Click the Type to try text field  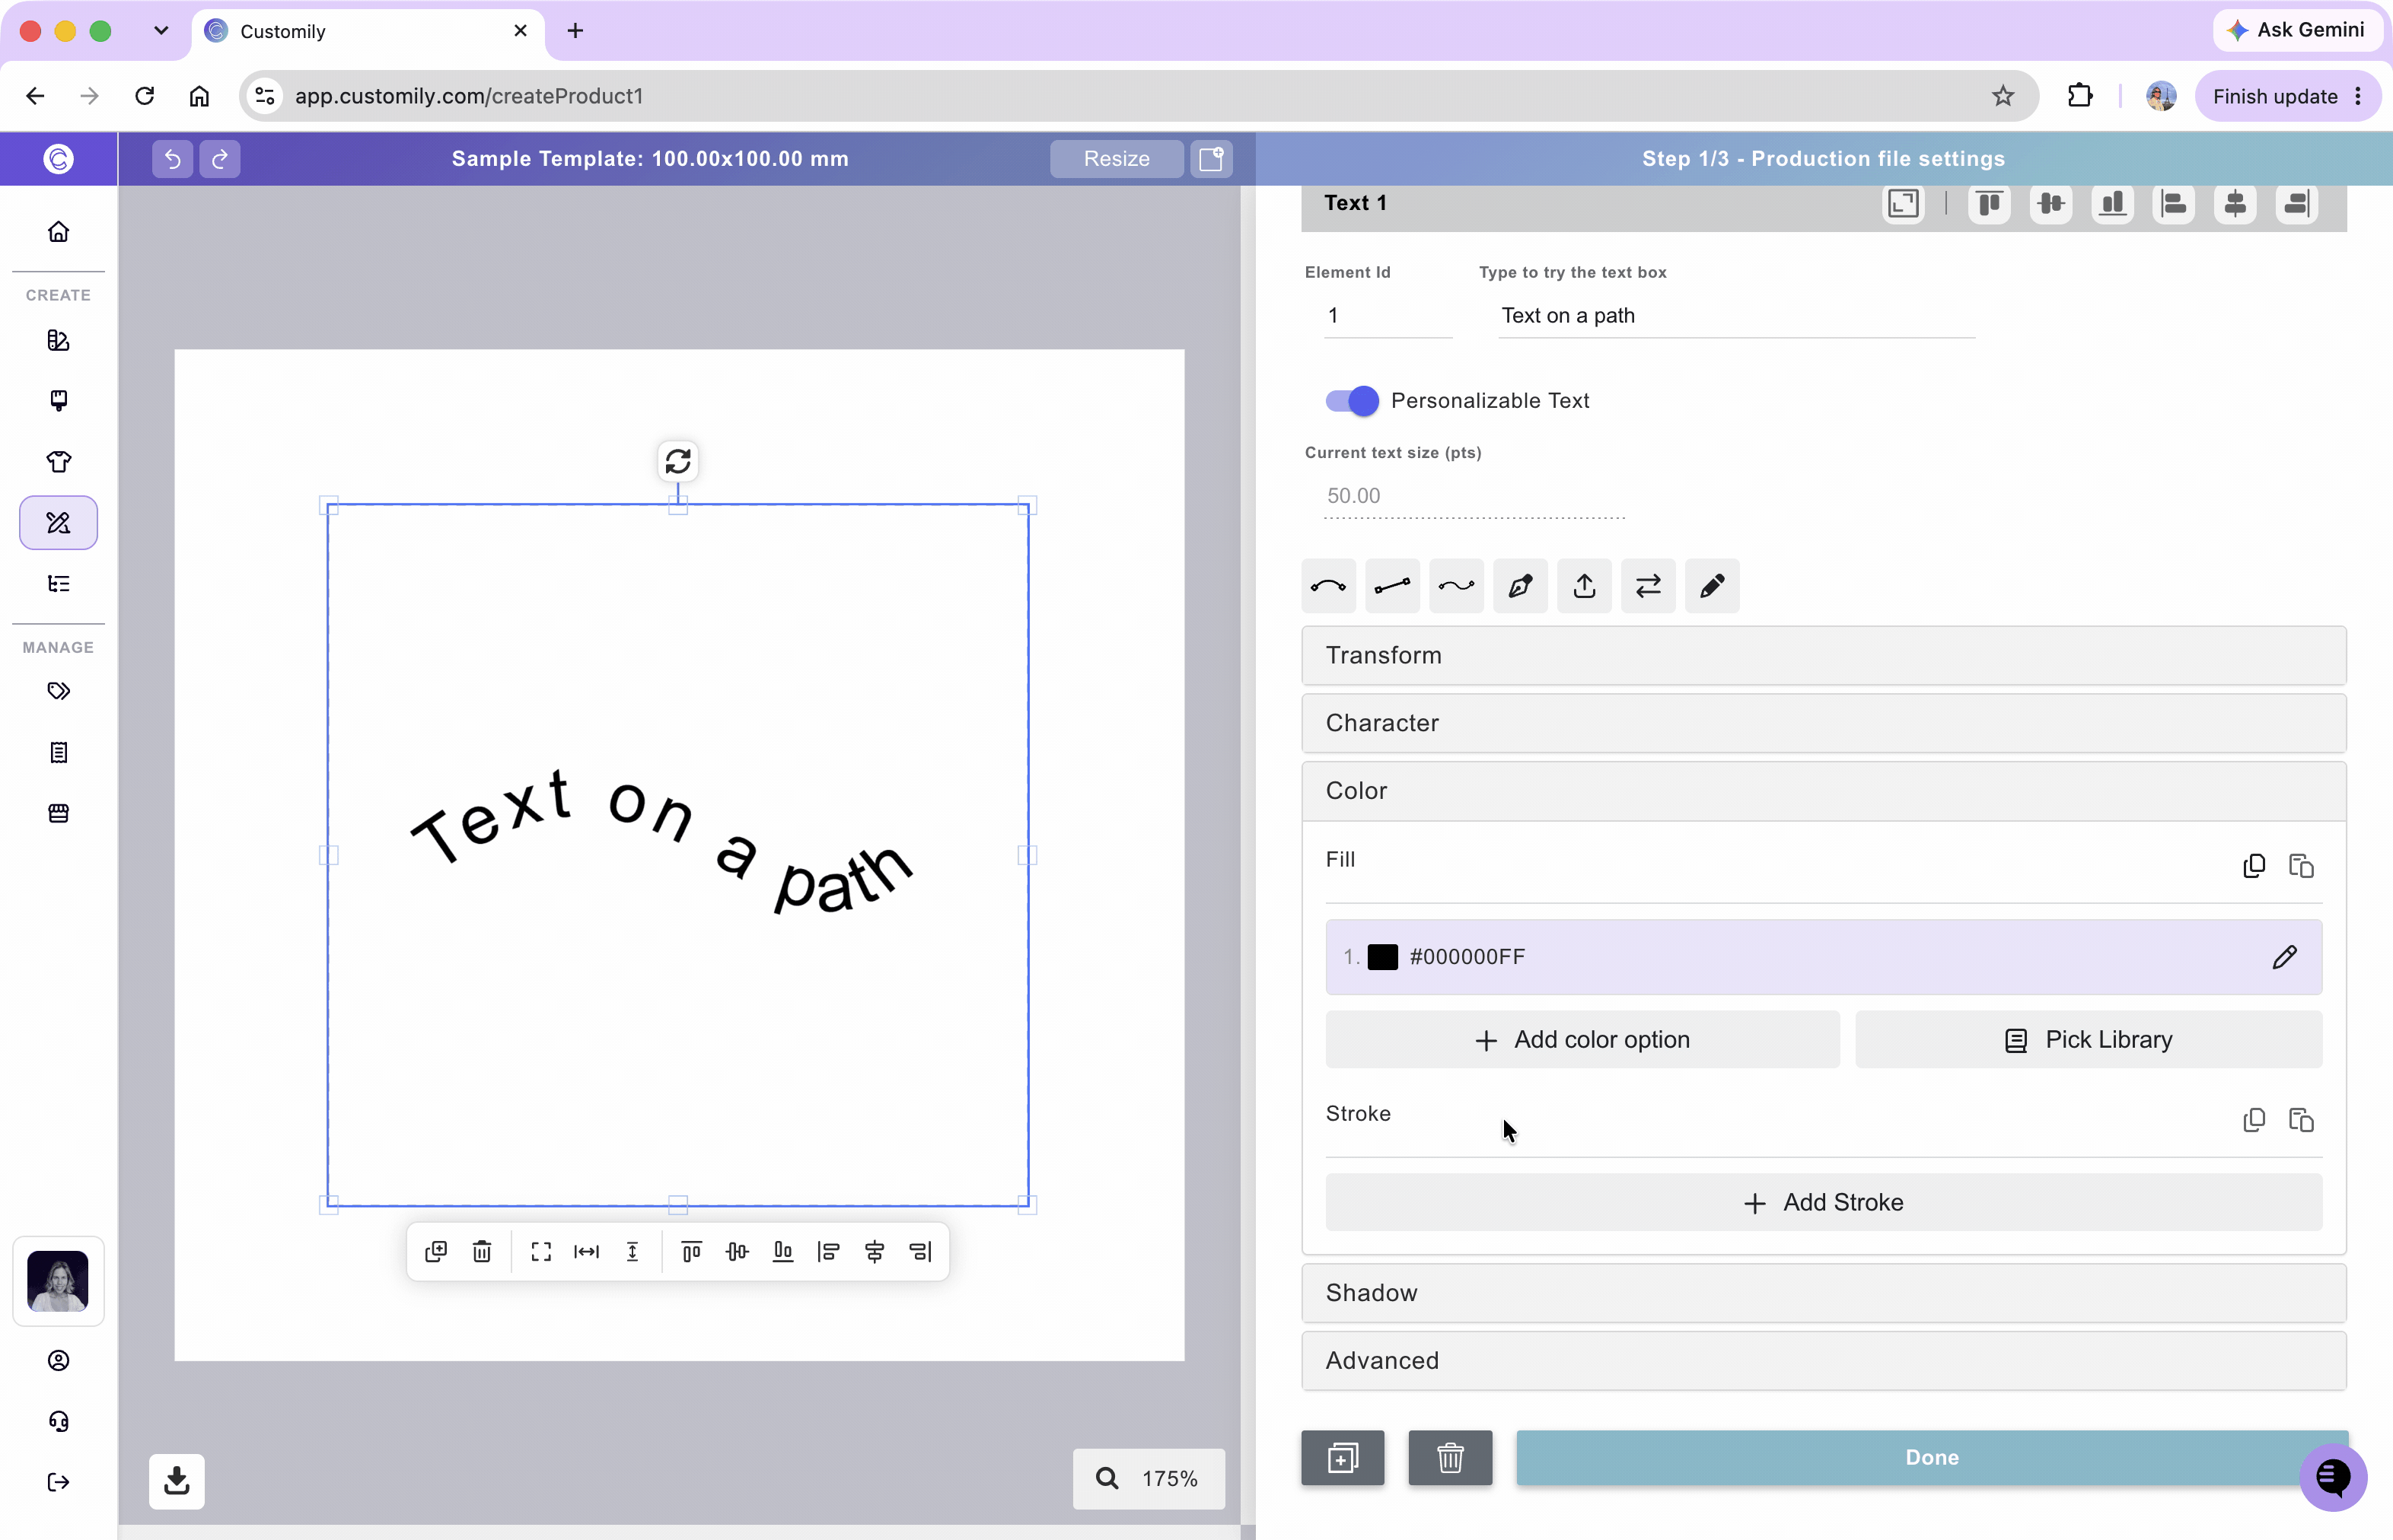(x=1735, y=316)
